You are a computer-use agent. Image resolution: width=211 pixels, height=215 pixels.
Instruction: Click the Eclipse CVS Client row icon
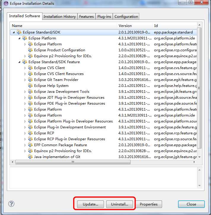pyautogui.click(x=30, y=68)
